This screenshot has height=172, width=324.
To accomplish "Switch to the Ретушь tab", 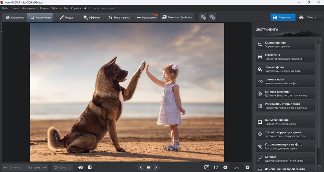I will point(67,18).
